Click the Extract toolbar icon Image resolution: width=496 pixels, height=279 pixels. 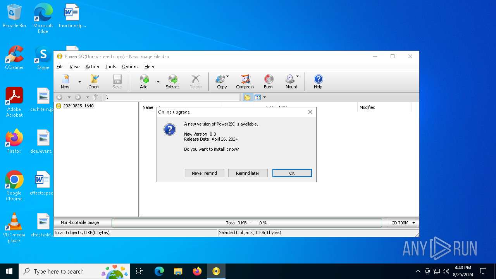[172, 82]
